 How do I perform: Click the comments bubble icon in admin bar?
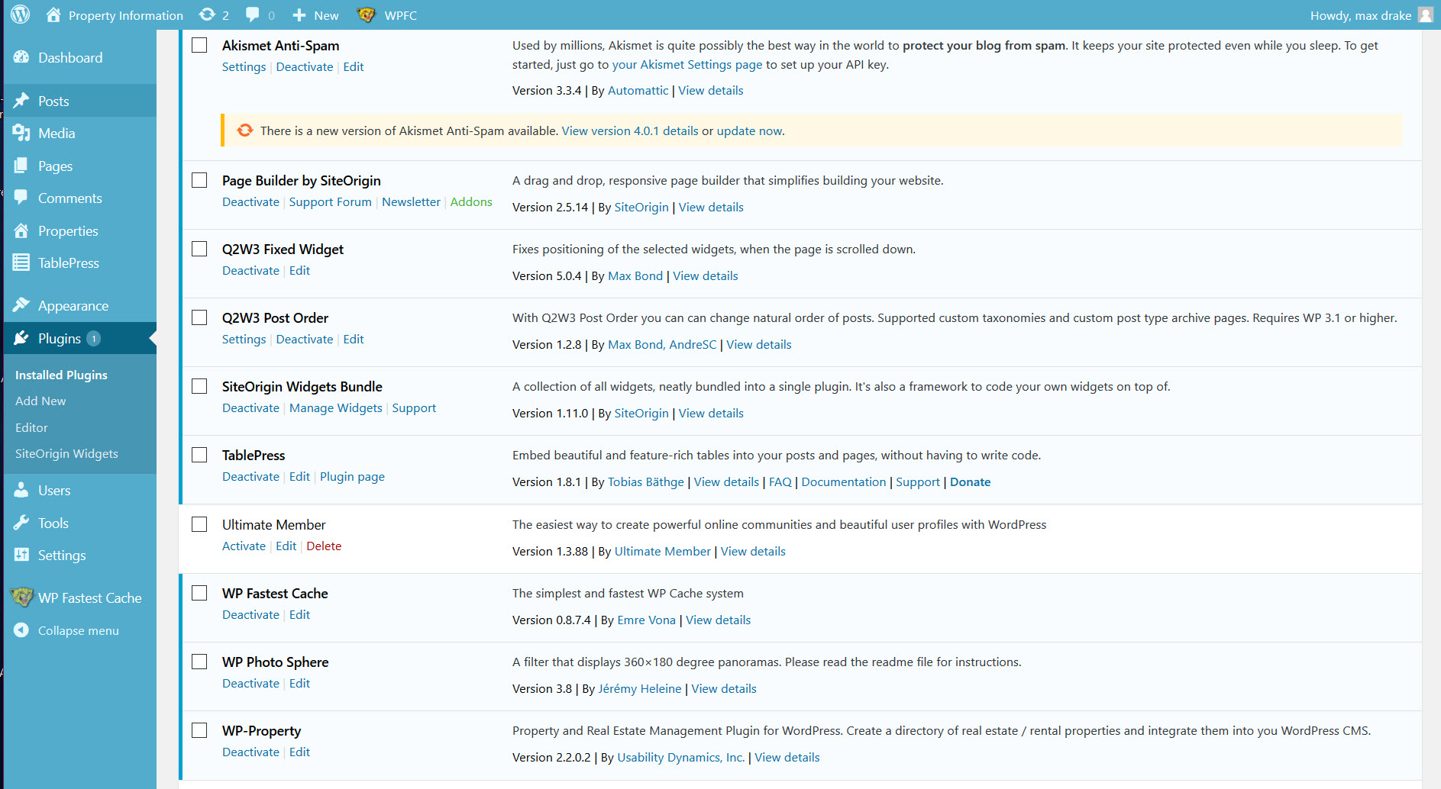click(x=253, y=14)
